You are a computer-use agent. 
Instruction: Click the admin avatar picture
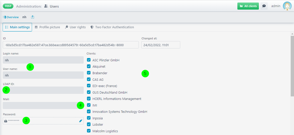click(287, 6)
